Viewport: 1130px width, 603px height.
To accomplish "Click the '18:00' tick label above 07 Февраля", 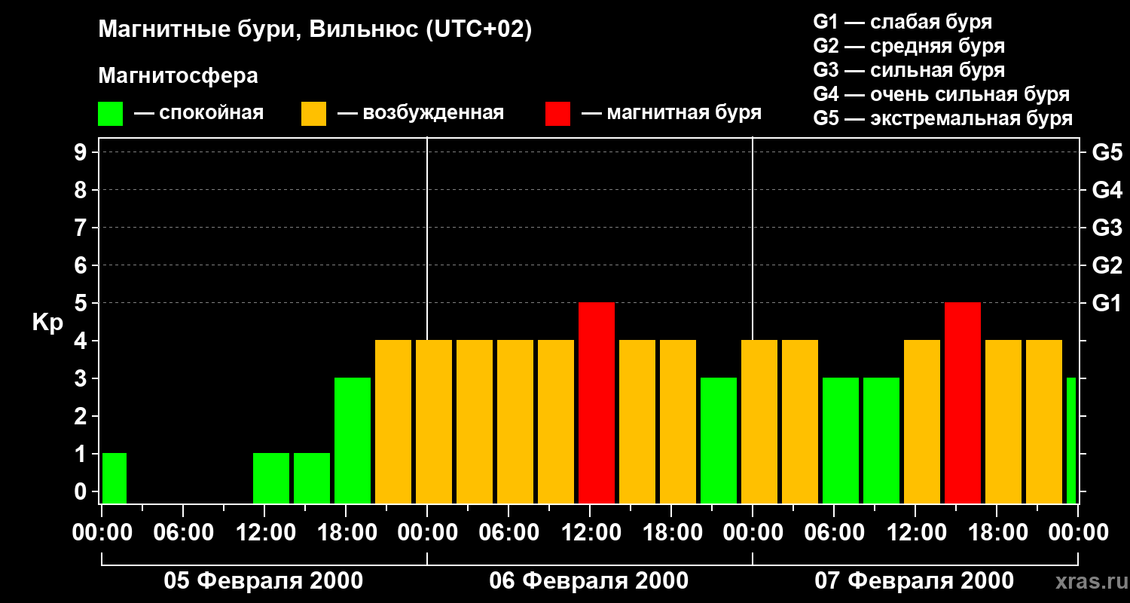I will (x=997, y=533).
